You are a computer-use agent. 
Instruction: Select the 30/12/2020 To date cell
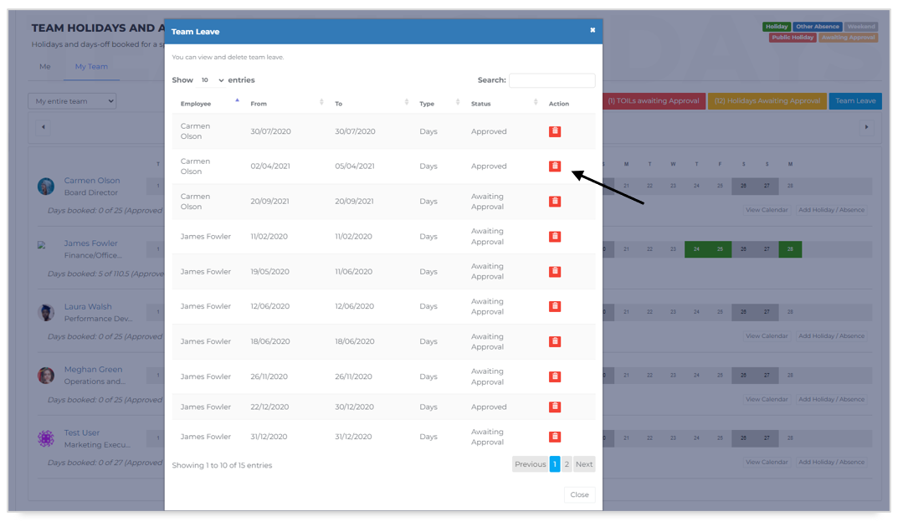[x=354, y=407]
